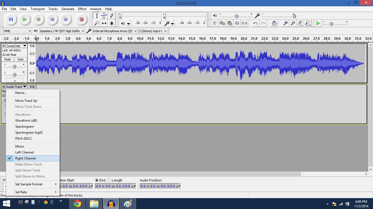This screenshot has width=373, height=209.
Task: Adjust the output volume slider
Action: 236,16
